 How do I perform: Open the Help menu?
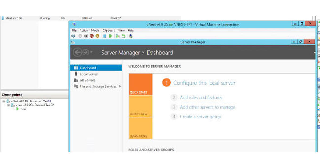pyautogui.click(x=131, y=31)
